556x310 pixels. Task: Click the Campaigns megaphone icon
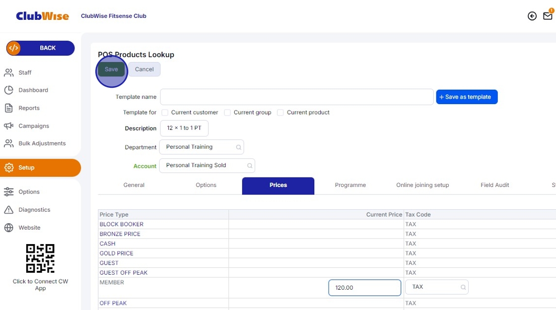click(9, 126)
